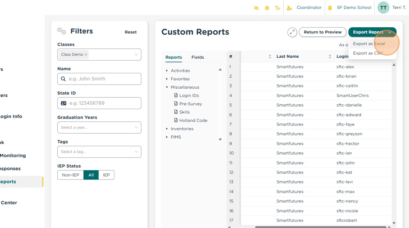409x228 pixels.
Task: Click the Coordinator role icon
Action: [x=289, y=8]
